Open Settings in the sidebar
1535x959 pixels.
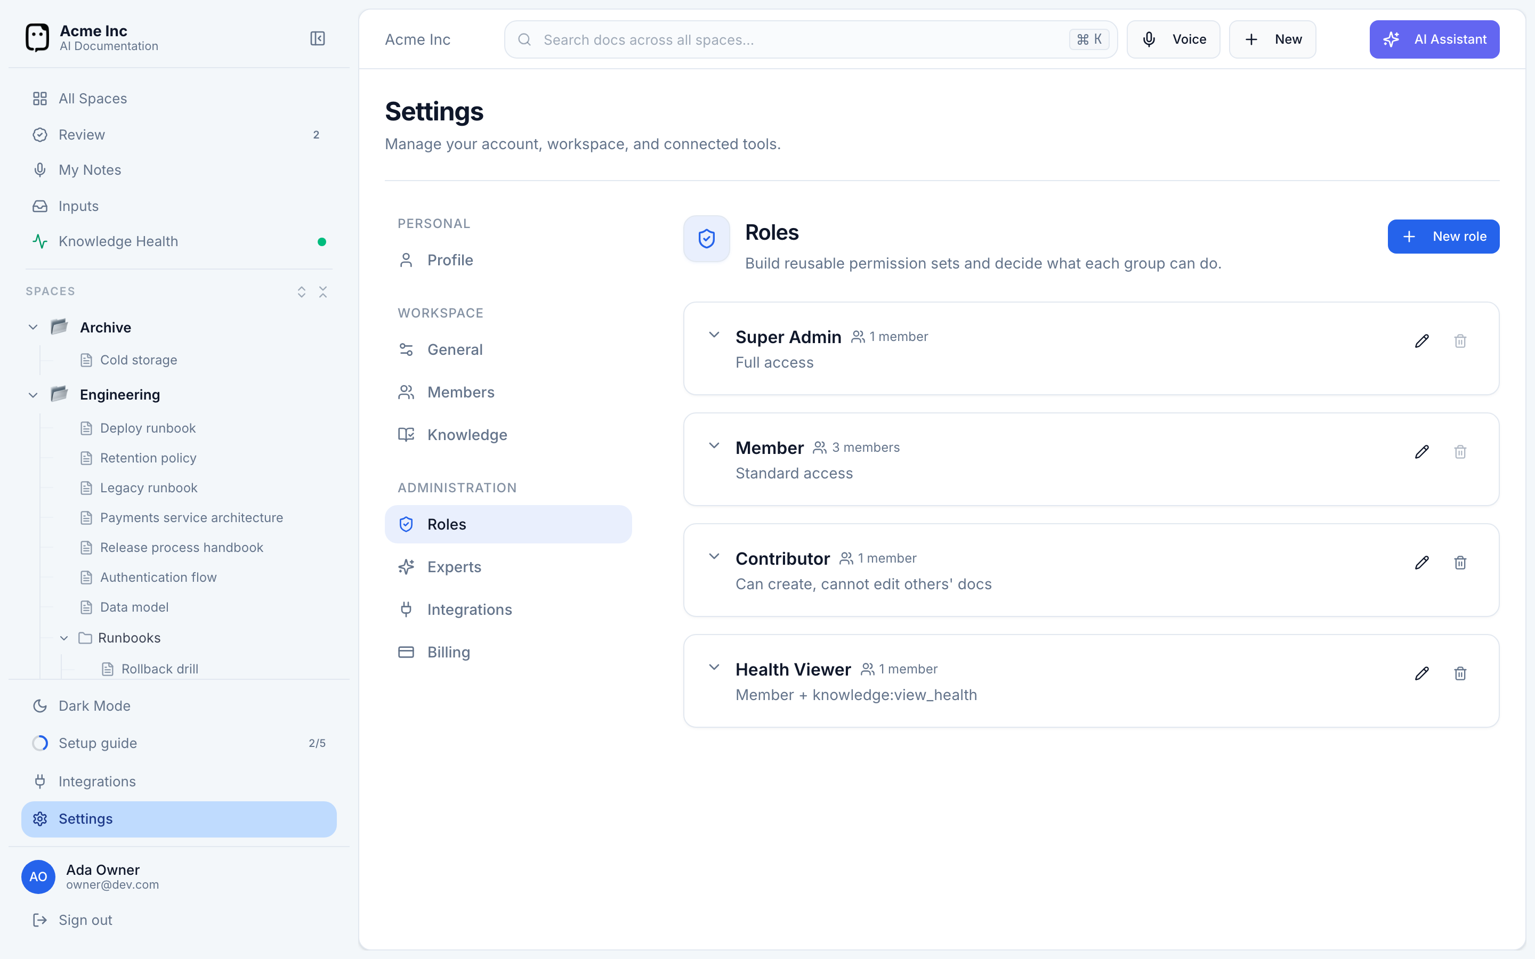pos(179,819)
